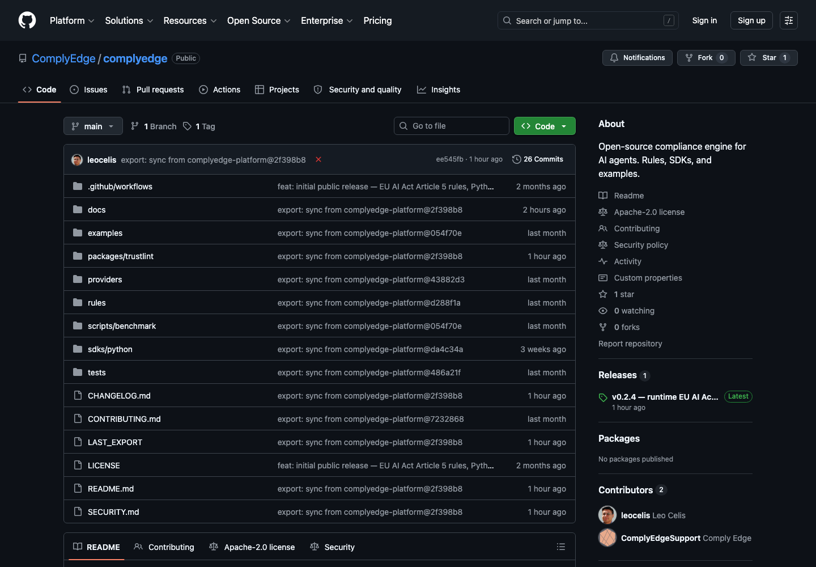The width and height of the screenshot is (816, 567).
Task: Open Custom properties in About sidebar
Action: (640, 278)
